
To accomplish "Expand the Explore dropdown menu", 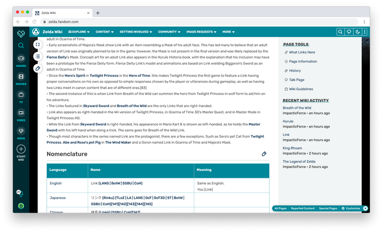I will click(x=79, y=32).
